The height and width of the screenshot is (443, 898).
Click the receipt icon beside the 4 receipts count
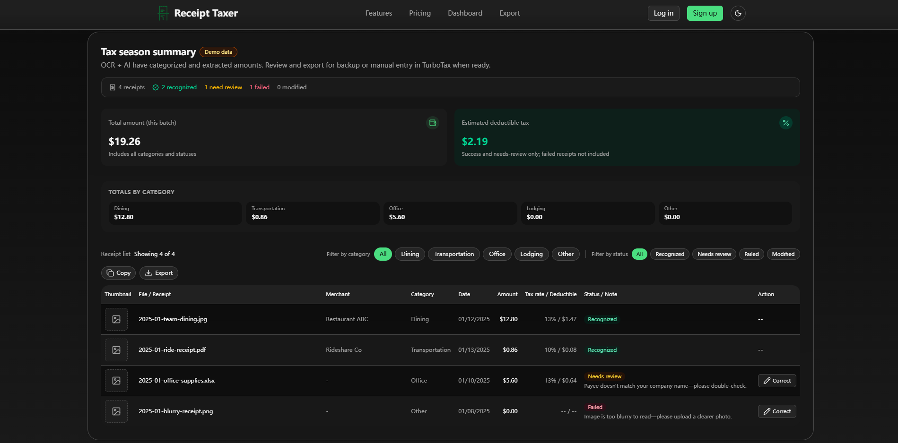pyautogui.click(x=112, y=87)
